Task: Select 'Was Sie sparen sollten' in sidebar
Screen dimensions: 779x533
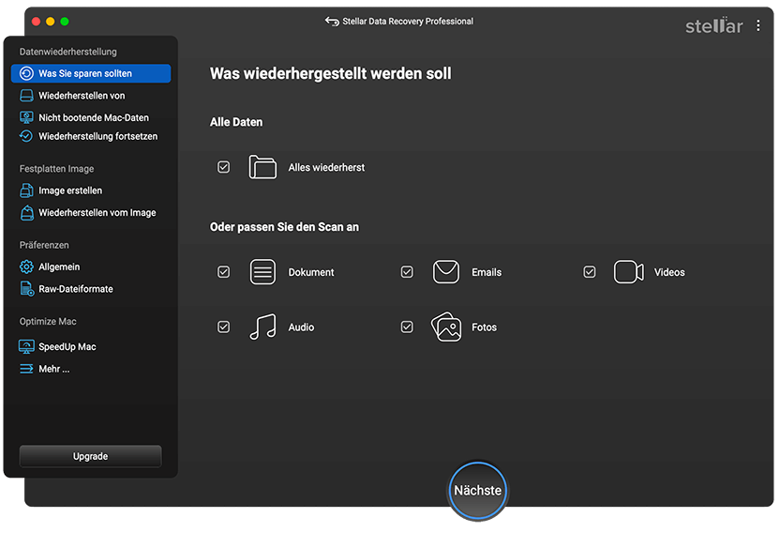Action: coord(91,73)
